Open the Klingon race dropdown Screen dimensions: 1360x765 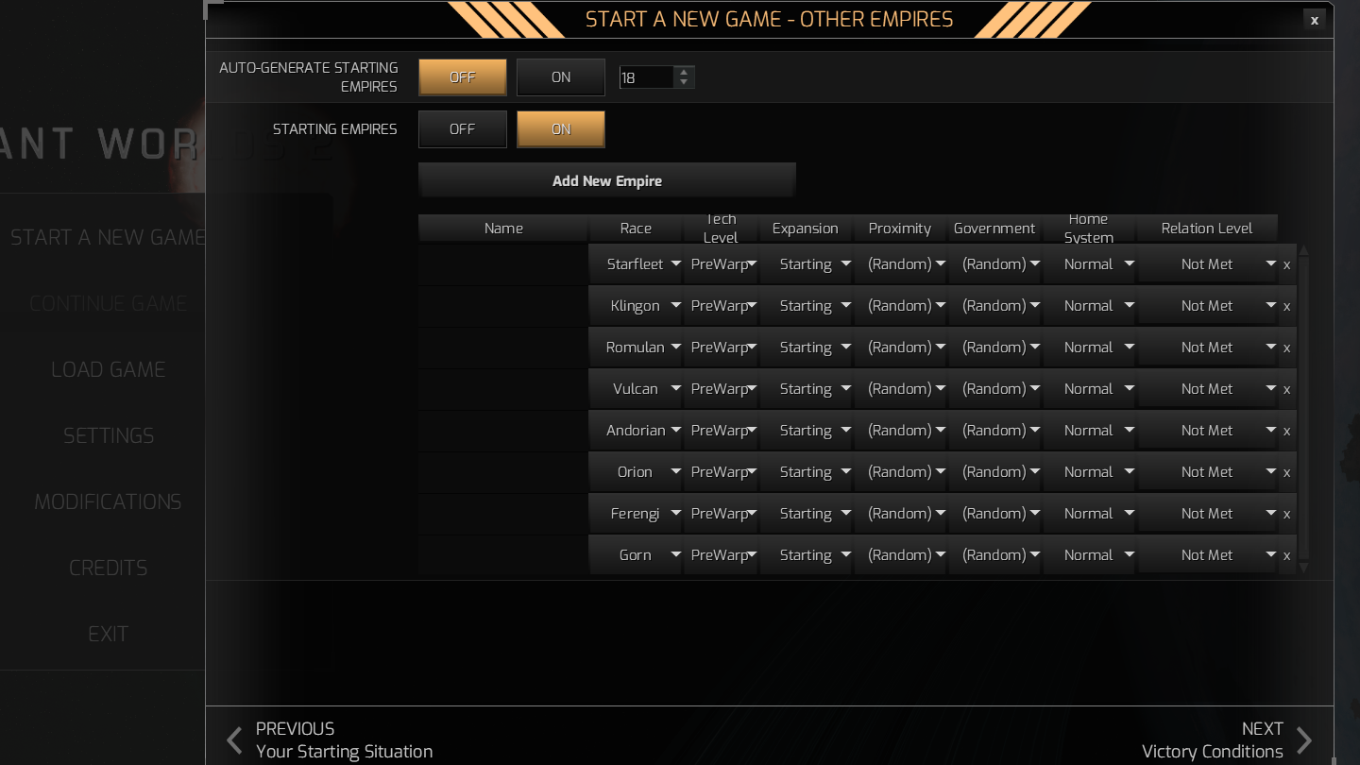pos(636,306)
